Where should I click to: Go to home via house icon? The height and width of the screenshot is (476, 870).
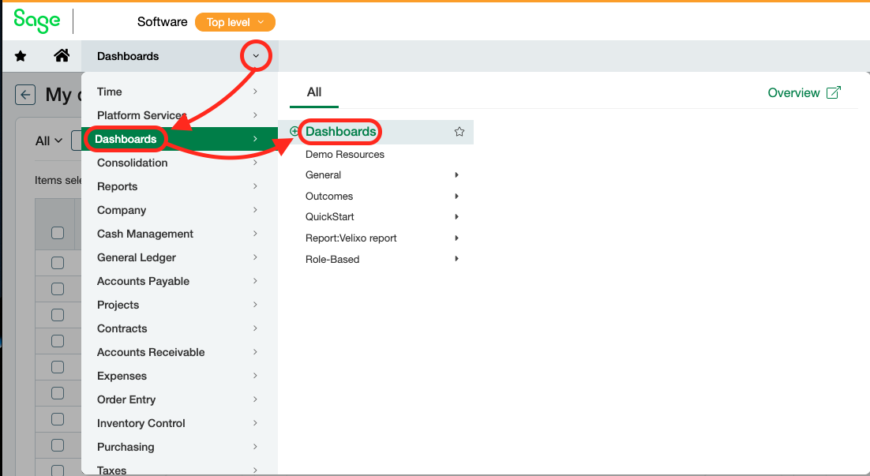[x=61, y=56]
